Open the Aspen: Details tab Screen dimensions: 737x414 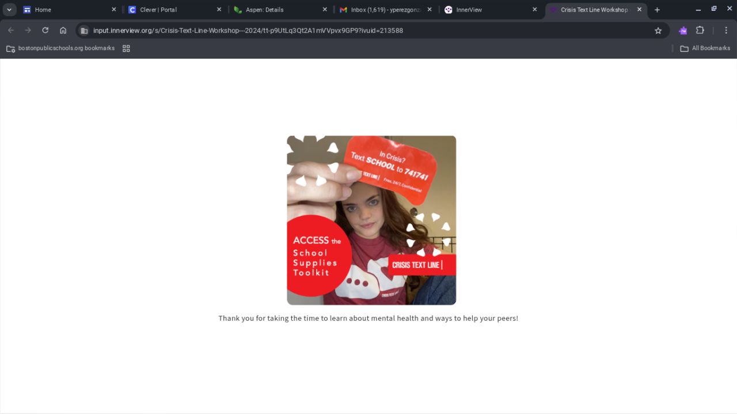click(x=280, y=10)
